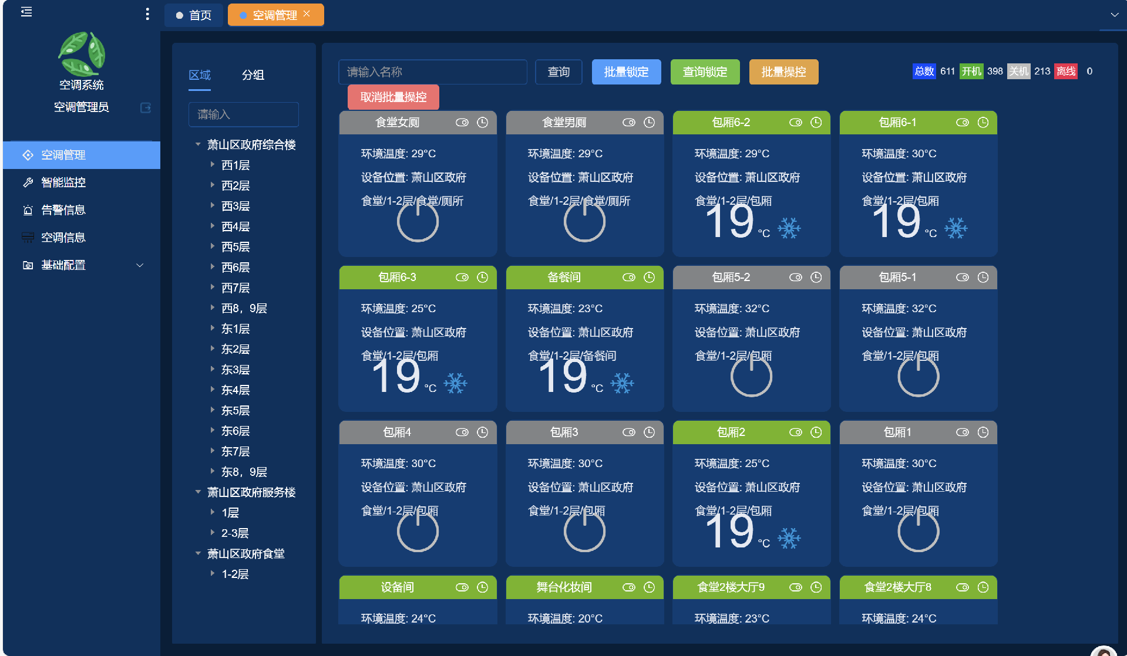Collapse the 萧山区政府综合楼 tree node

point(198,144)
